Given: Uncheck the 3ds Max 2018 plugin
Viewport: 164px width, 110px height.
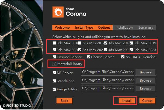Looking at the screenshot, I should (105, 43).
